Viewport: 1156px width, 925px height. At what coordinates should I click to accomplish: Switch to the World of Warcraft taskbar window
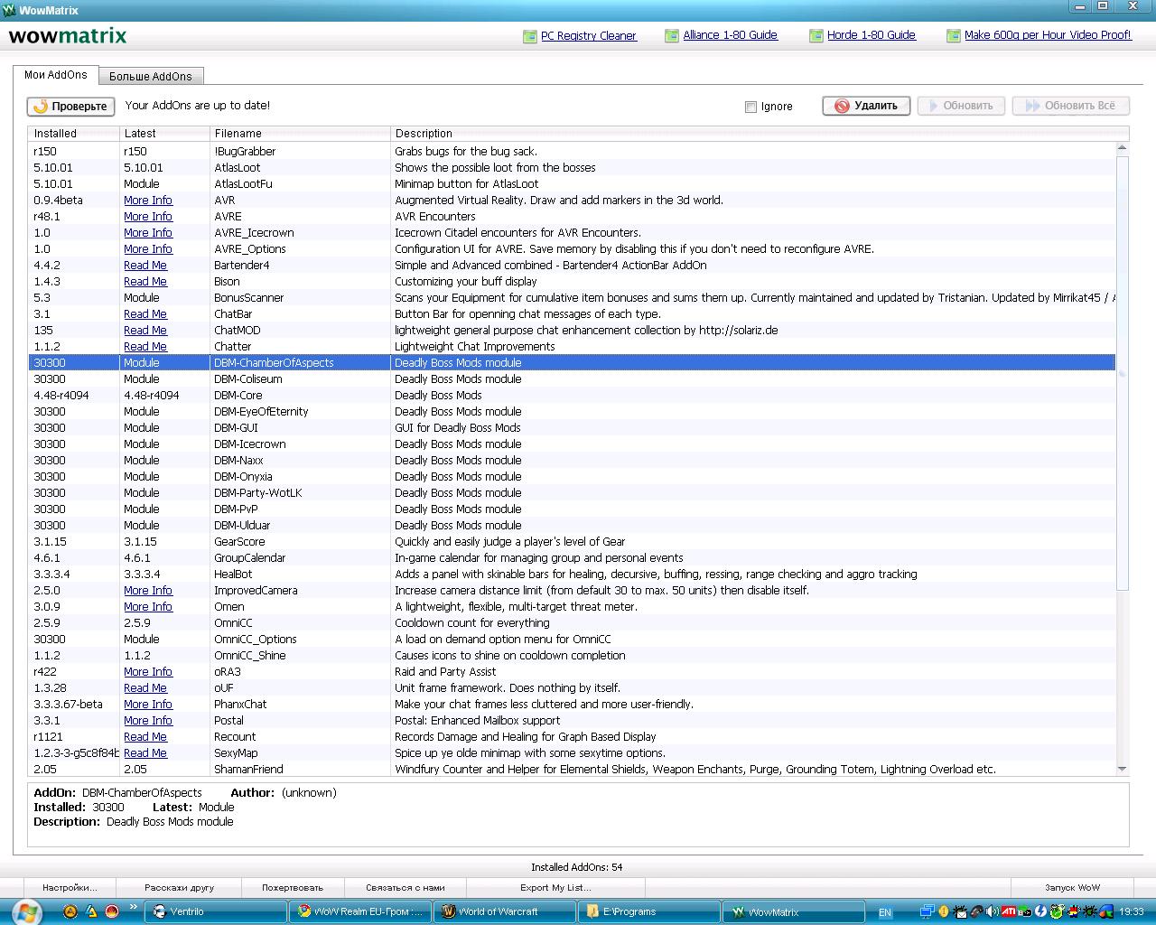click(504, 911)
